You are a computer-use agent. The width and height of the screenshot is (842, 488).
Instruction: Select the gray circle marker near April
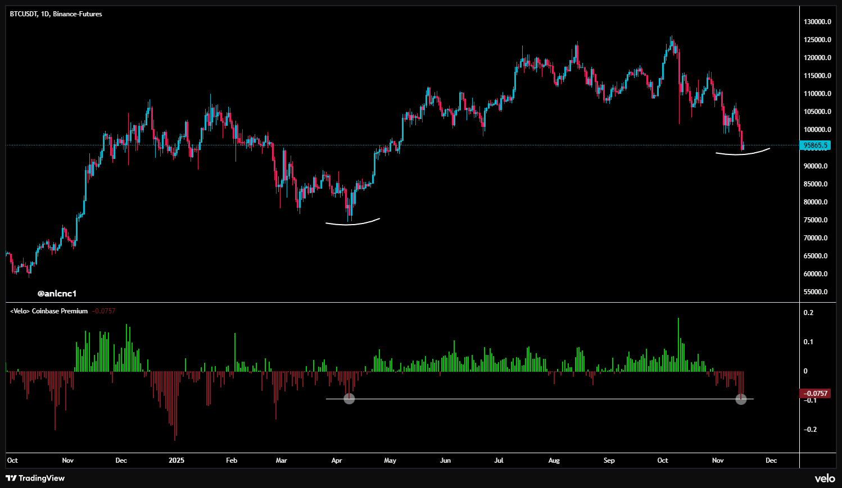coord(349,399)
